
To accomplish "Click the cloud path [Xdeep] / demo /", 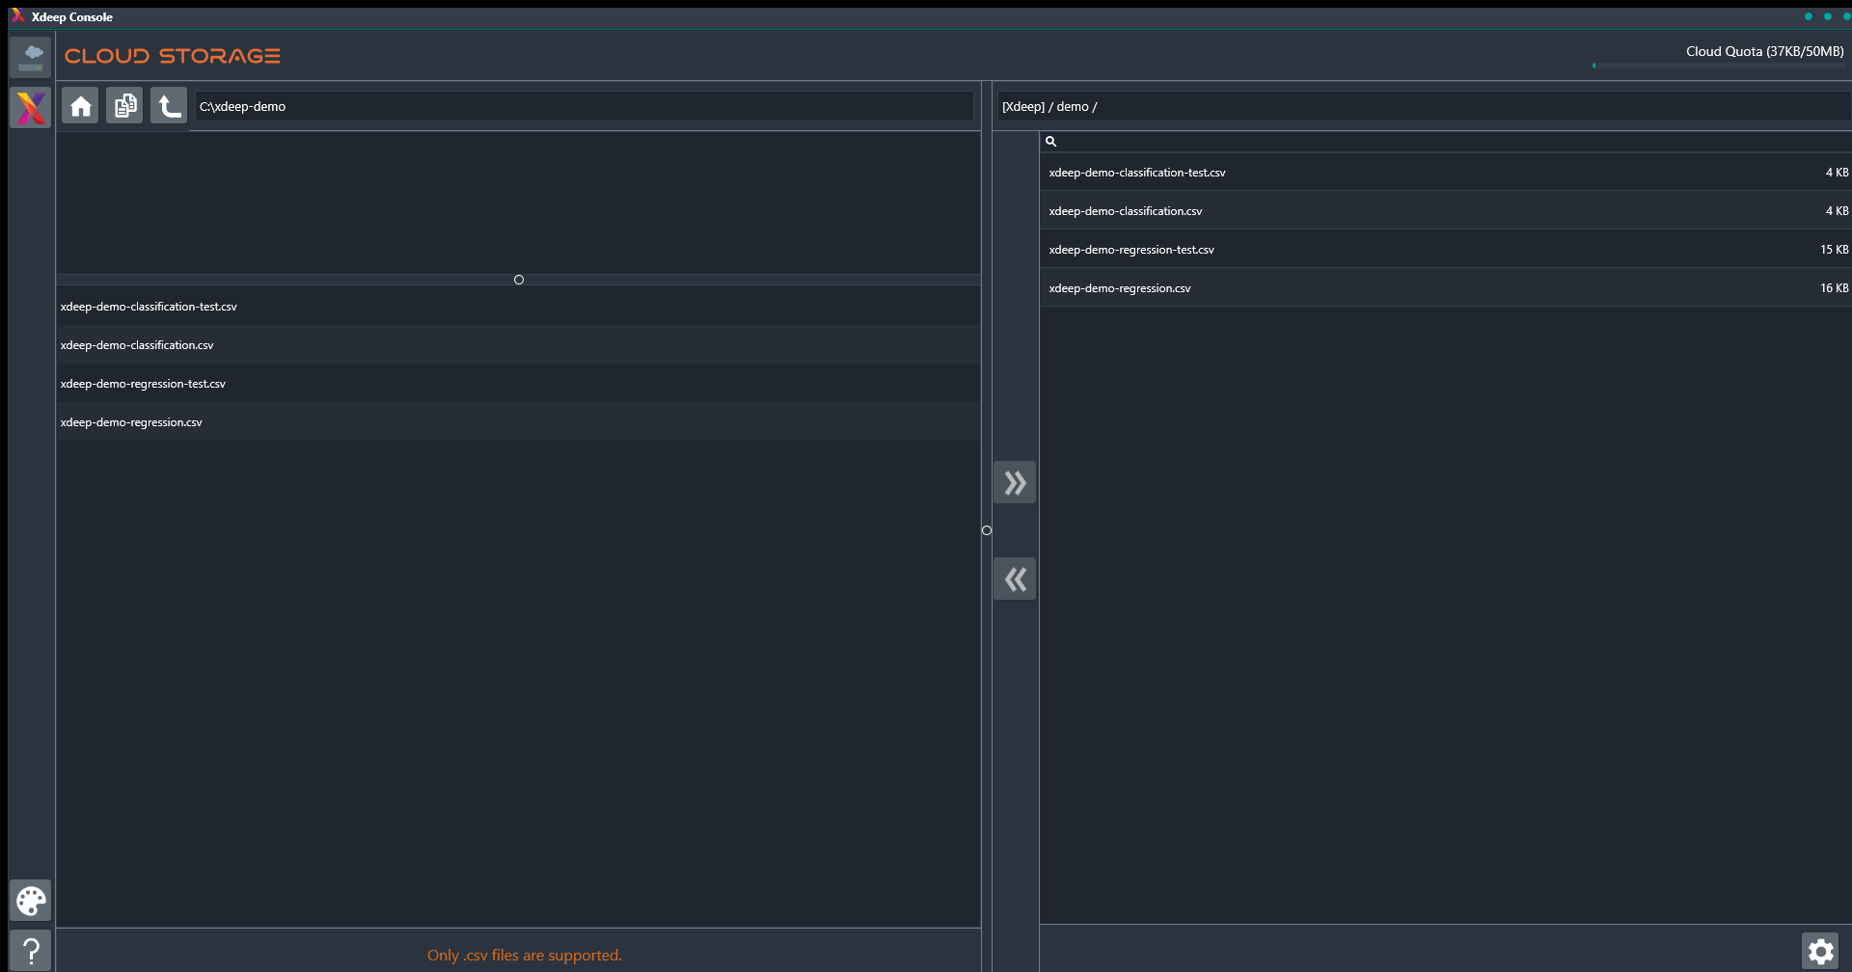I will click(1049, 106).
